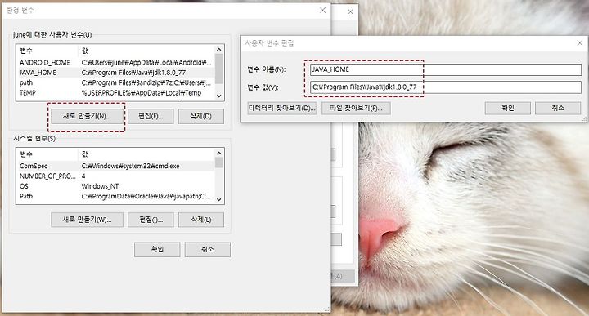This screenshot has width=589, height=316.
Task: Focus the 변수 이름(N) input field
Action: (x=446, y=69)
